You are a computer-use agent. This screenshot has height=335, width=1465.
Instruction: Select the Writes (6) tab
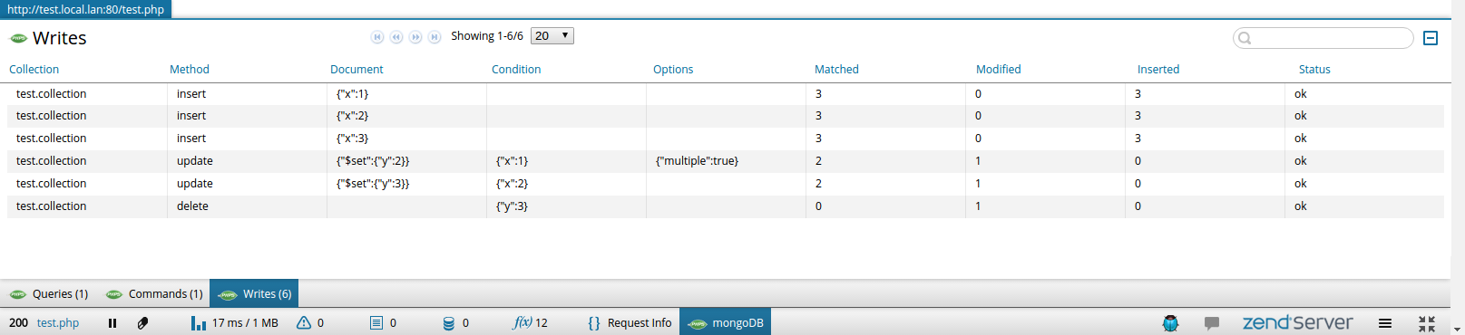(254, 294)
